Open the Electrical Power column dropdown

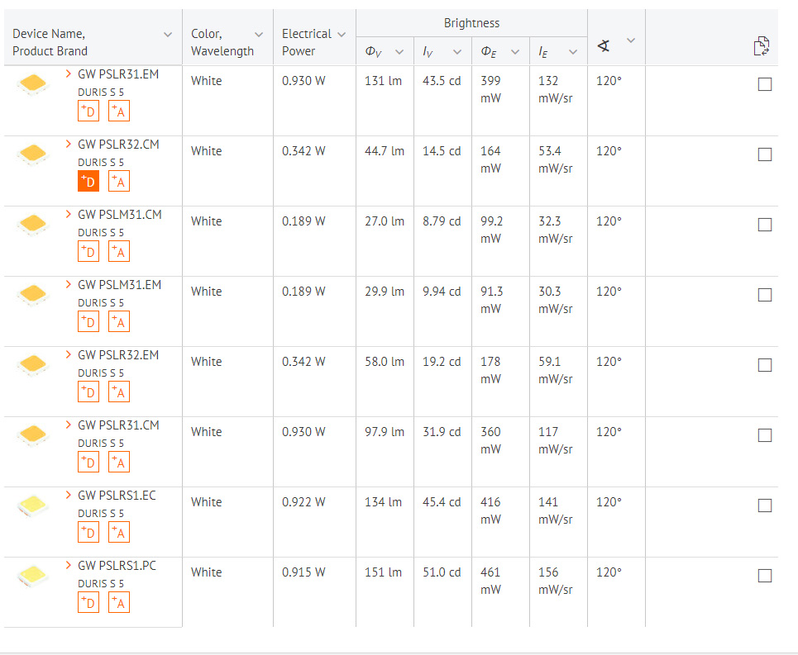point(342,35)
